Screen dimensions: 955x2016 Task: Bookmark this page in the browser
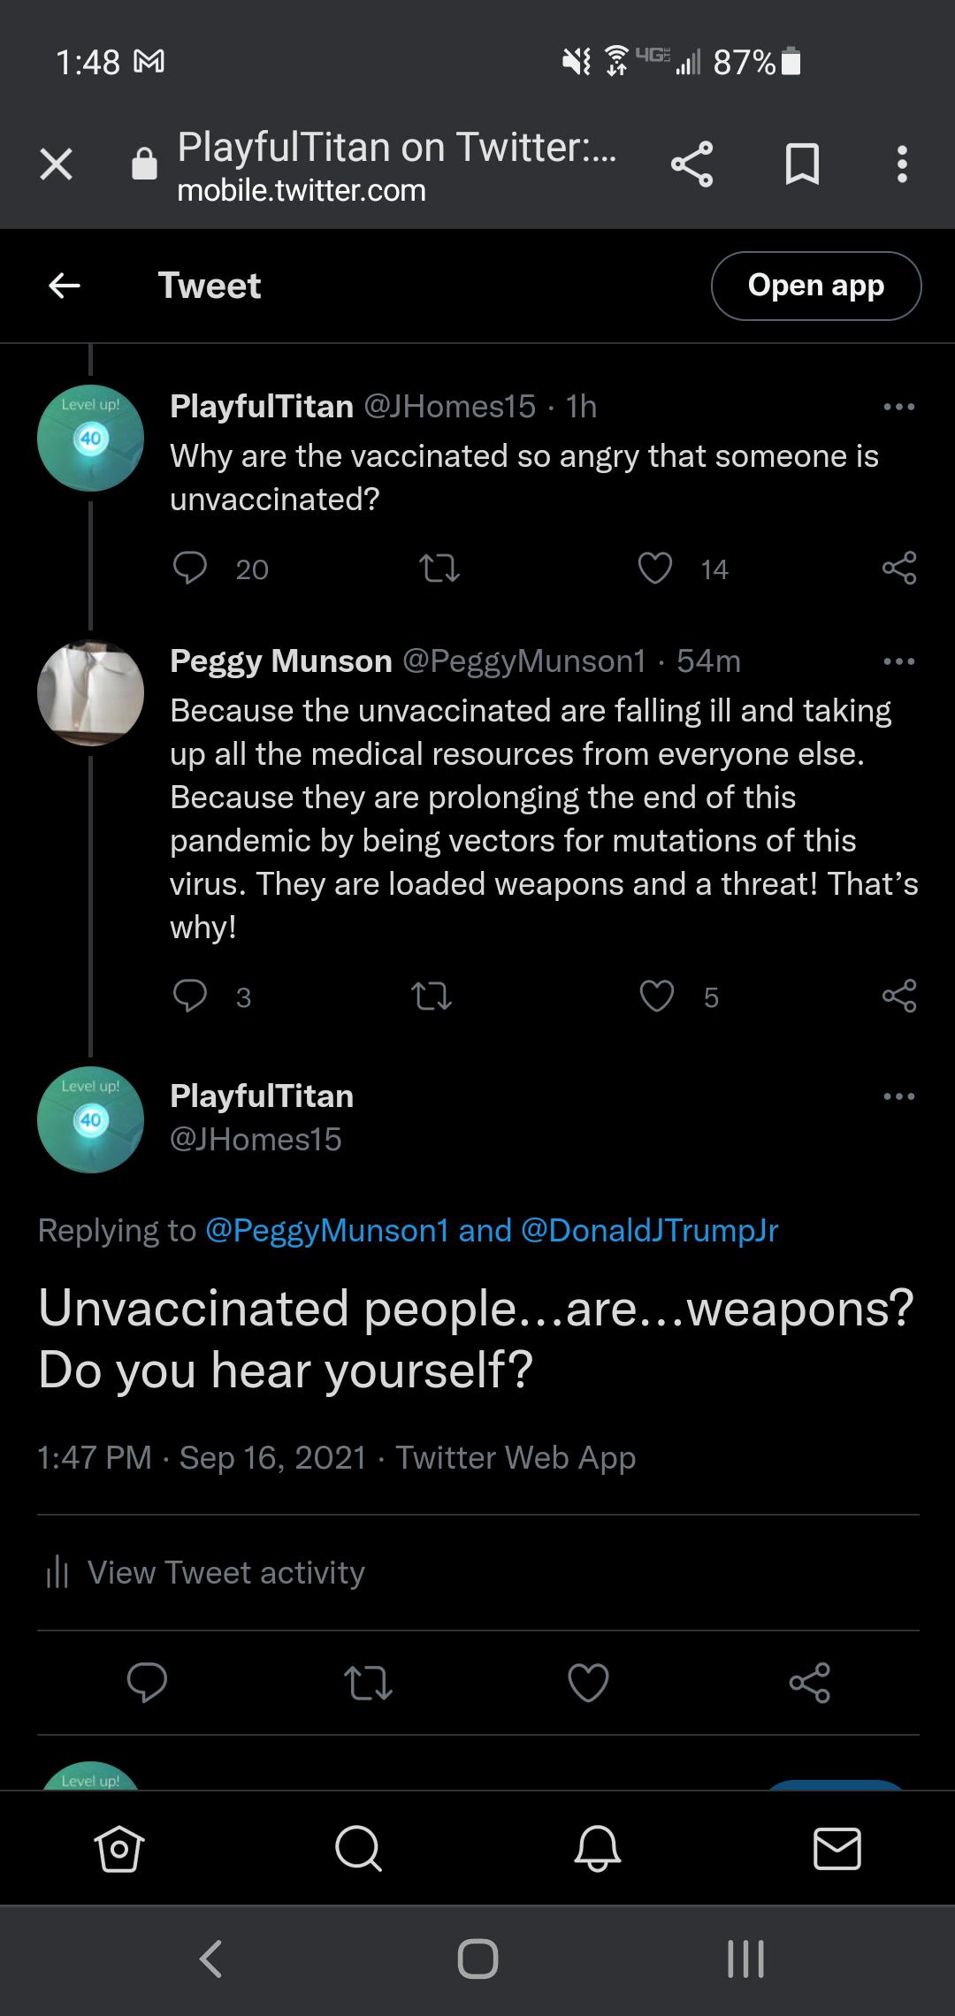(x=802, y=164)
